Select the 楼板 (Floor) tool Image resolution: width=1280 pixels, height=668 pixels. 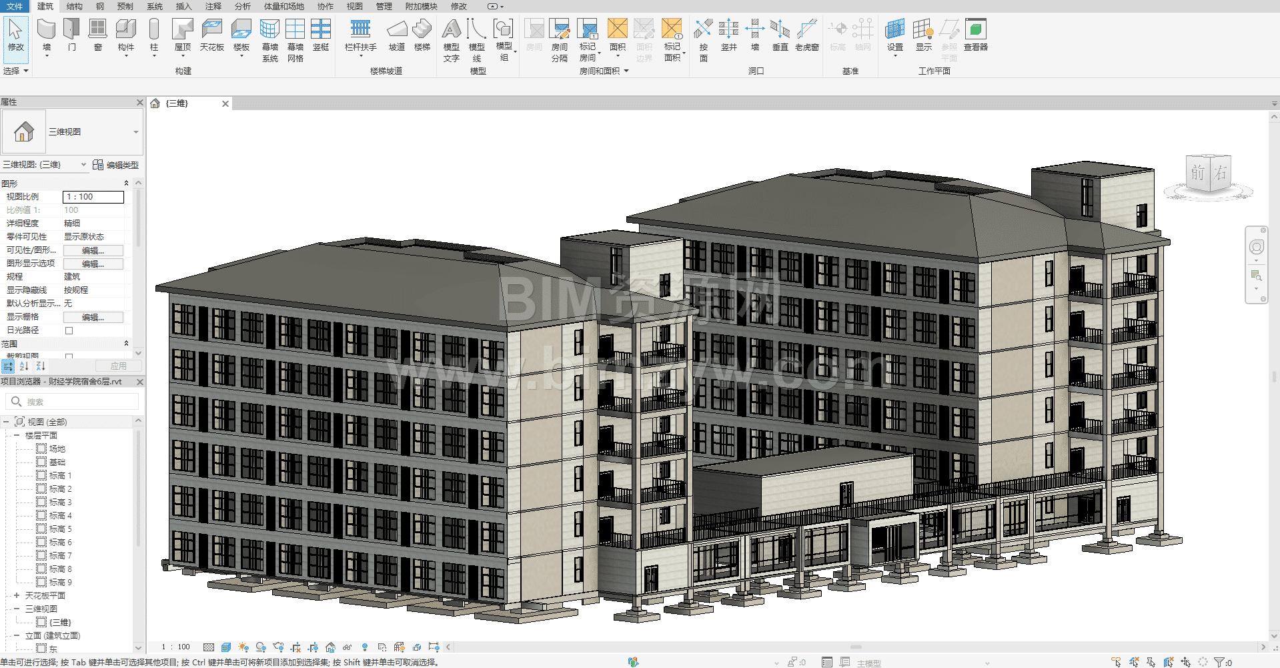[x=241, y=35]
